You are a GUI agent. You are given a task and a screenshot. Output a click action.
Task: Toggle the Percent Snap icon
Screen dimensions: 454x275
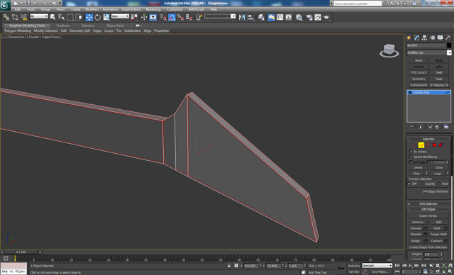click(180, 17)
